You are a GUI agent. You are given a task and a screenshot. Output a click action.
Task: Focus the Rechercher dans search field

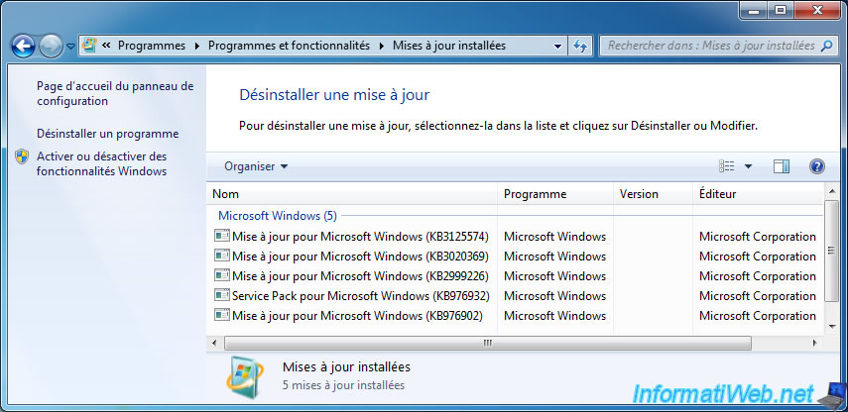(x=717, y=46)
